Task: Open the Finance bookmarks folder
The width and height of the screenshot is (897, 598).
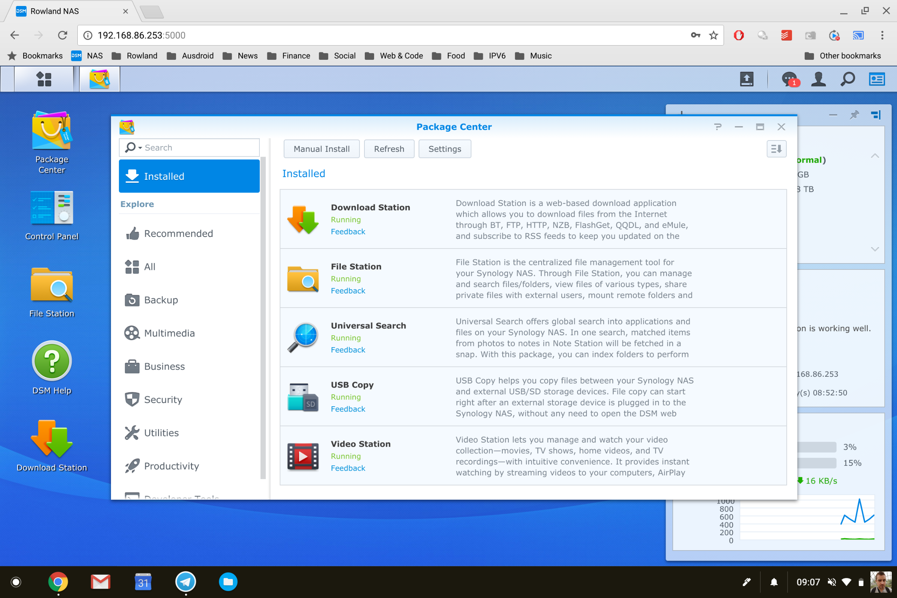Action: pyautogui.click(x=289, y=56)
